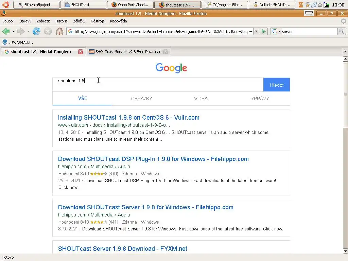The image size is (348, 261).
Task: Click the Hodnocení 8/10 (441) rating text
Action: pyautogui.click(x=88, y=222)
